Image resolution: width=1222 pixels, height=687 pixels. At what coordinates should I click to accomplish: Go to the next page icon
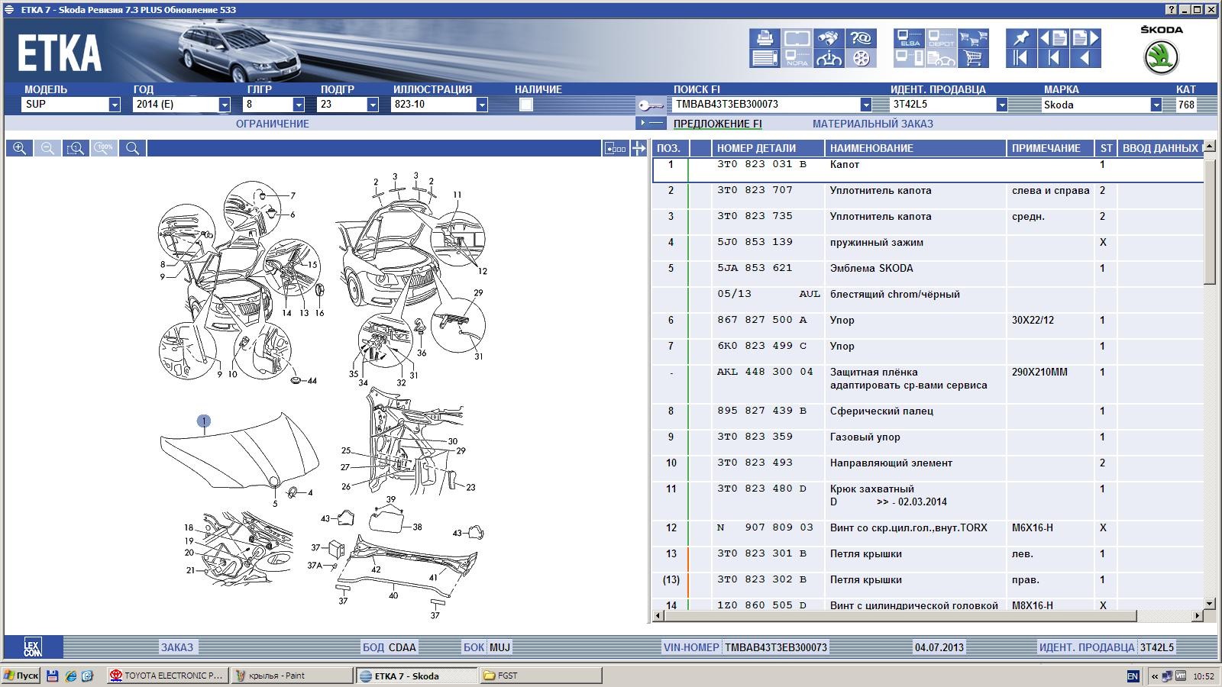coord(1085,38)
